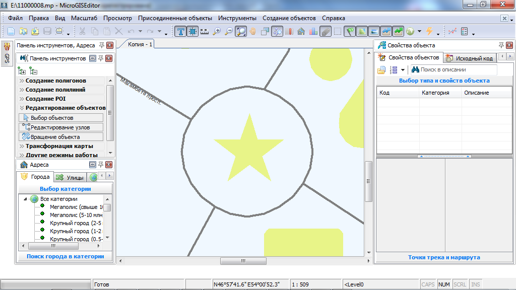Image resolution: width=516 pixels, height=290 pixels.
Task: Click the zoom in magnifier icon
Action: coord(217,31)
